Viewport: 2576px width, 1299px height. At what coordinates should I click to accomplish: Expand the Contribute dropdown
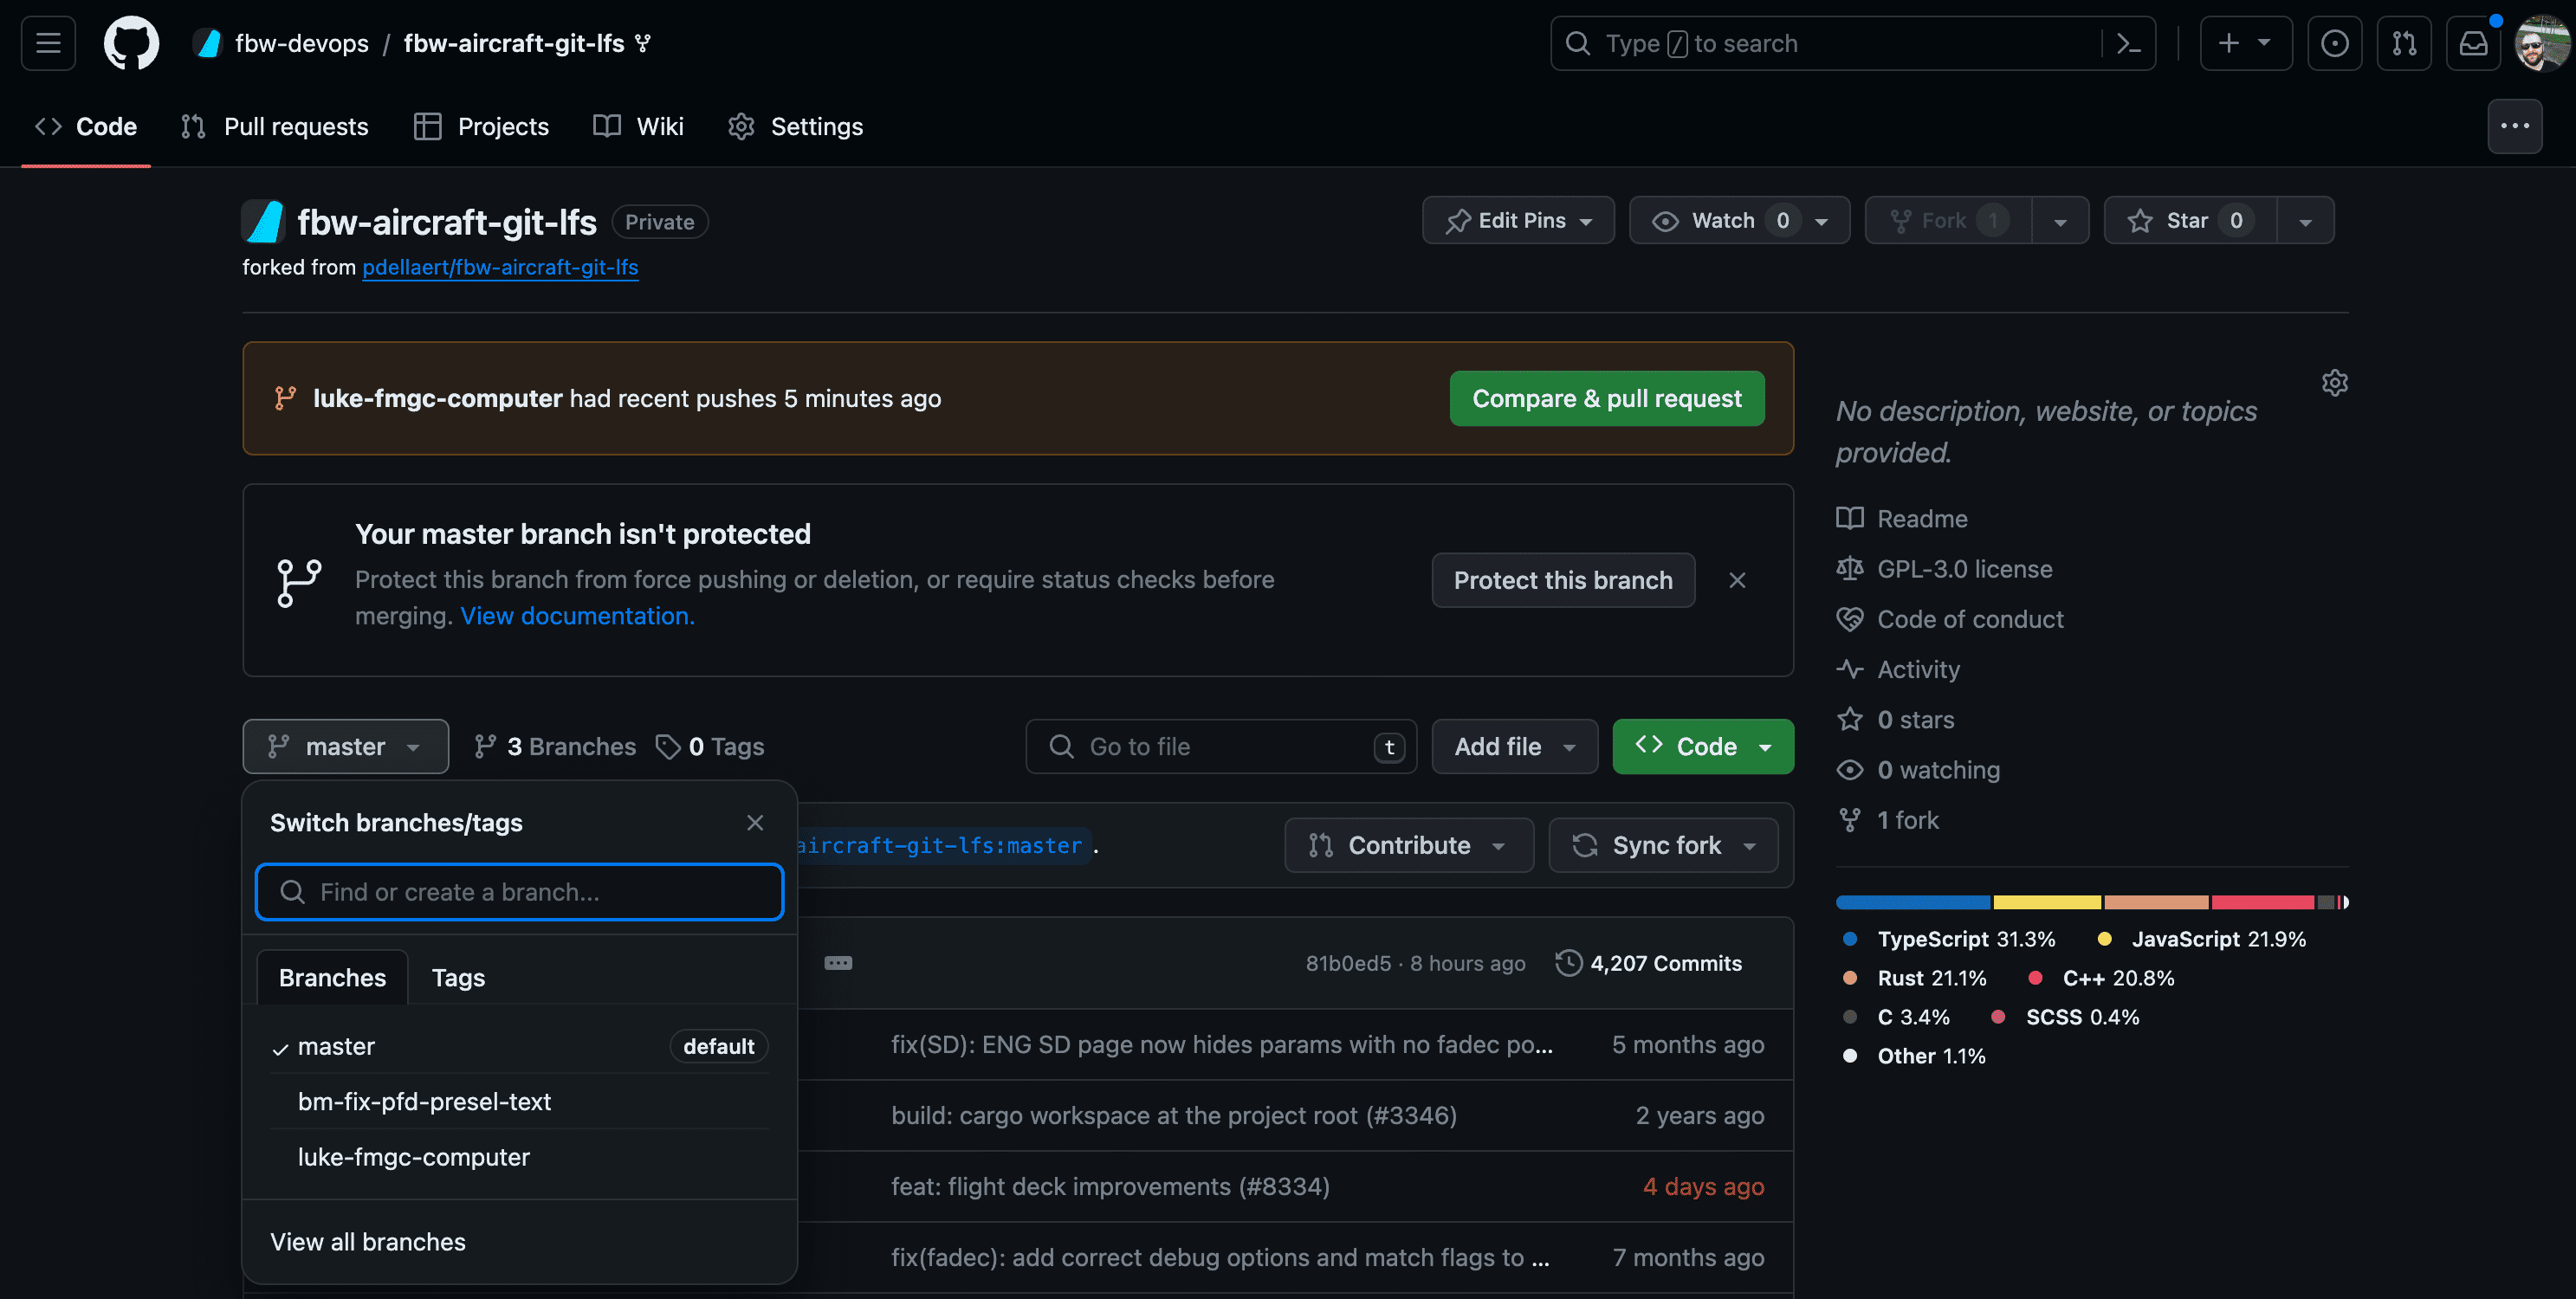point(1408,846)
